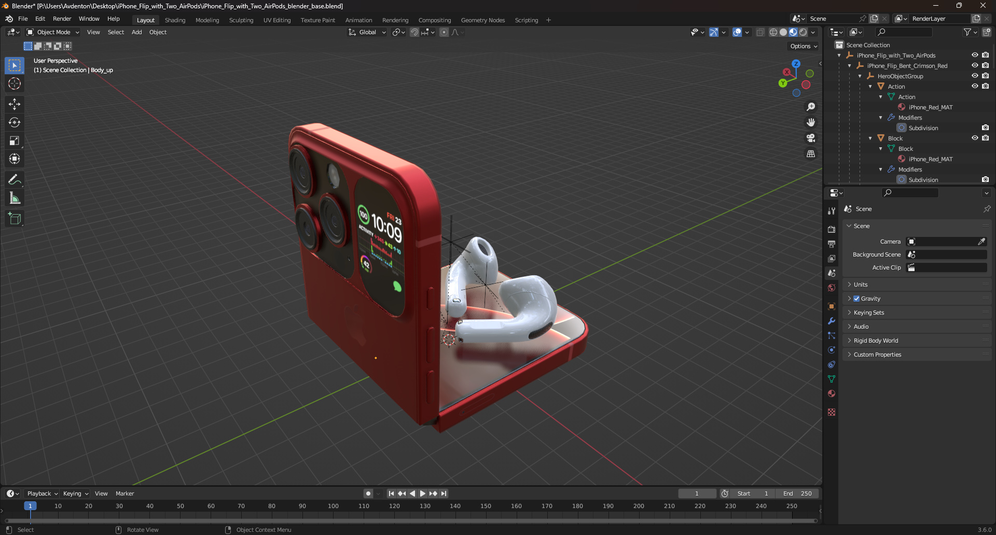The height and width of the screenshot is (535, 996).
Task: Open the Tool properties tab icon
Action: coord(832,211)
